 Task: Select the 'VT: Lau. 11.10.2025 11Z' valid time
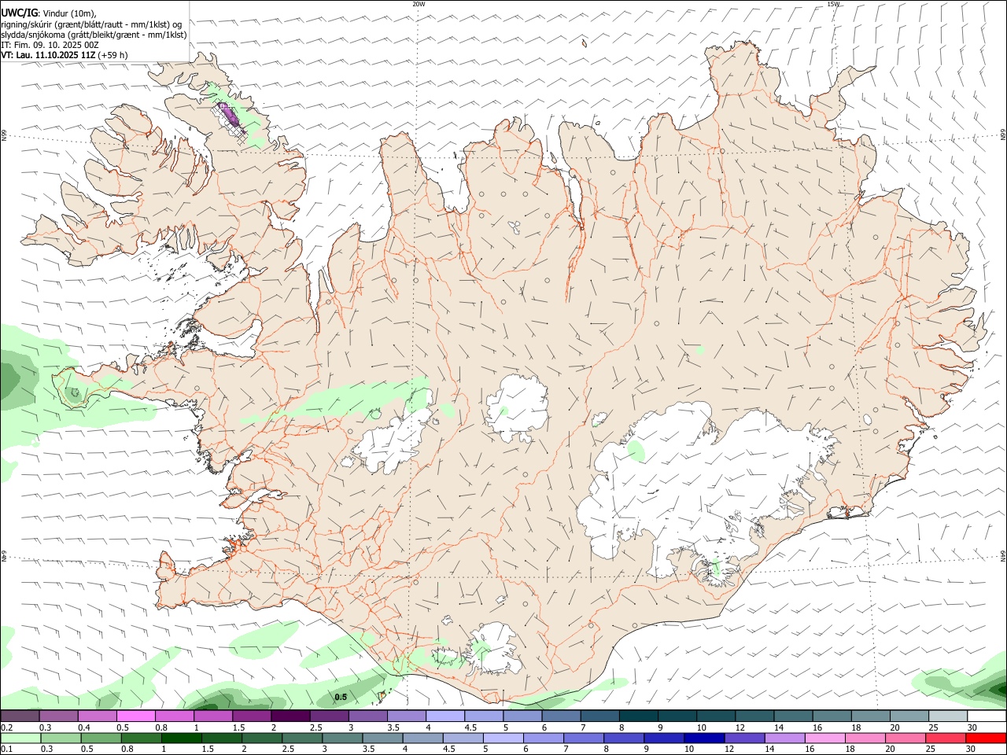[x=48, y=55]
